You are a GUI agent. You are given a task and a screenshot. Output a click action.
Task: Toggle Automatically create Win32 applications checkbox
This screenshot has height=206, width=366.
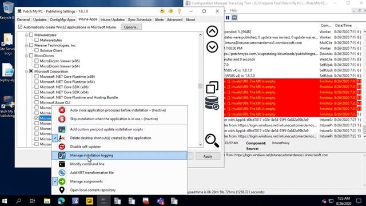21,27
